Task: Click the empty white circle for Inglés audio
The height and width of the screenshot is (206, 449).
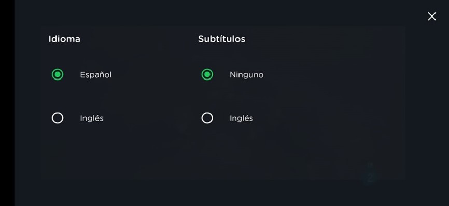Action: (58, 118)
